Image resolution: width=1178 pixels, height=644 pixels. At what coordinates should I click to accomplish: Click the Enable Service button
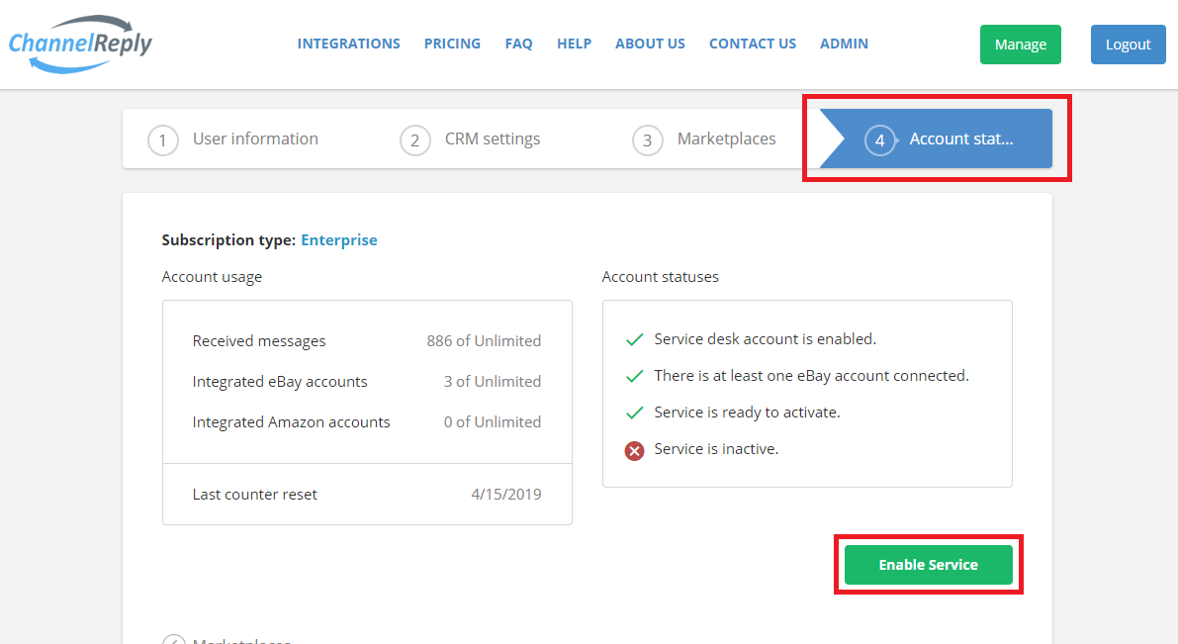pyautogui.click(x=928, y=565)
